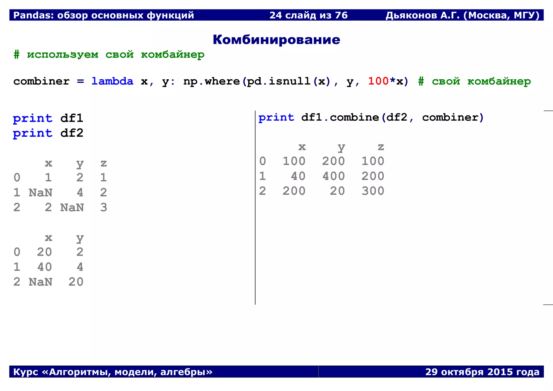Viewport: 553px width, 391px height.
Task: Click the NaN in the df2 table
Action: pos(41,282)
